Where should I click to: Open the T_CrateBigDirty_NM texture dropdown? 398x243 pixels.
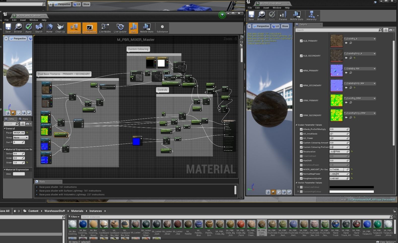[360, 83]
